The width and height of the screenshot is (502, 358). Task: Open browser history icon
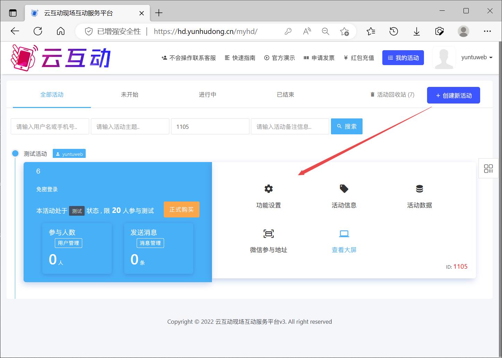394,32
